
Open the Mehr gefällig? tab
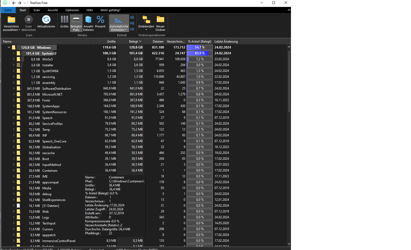(110, 10)
